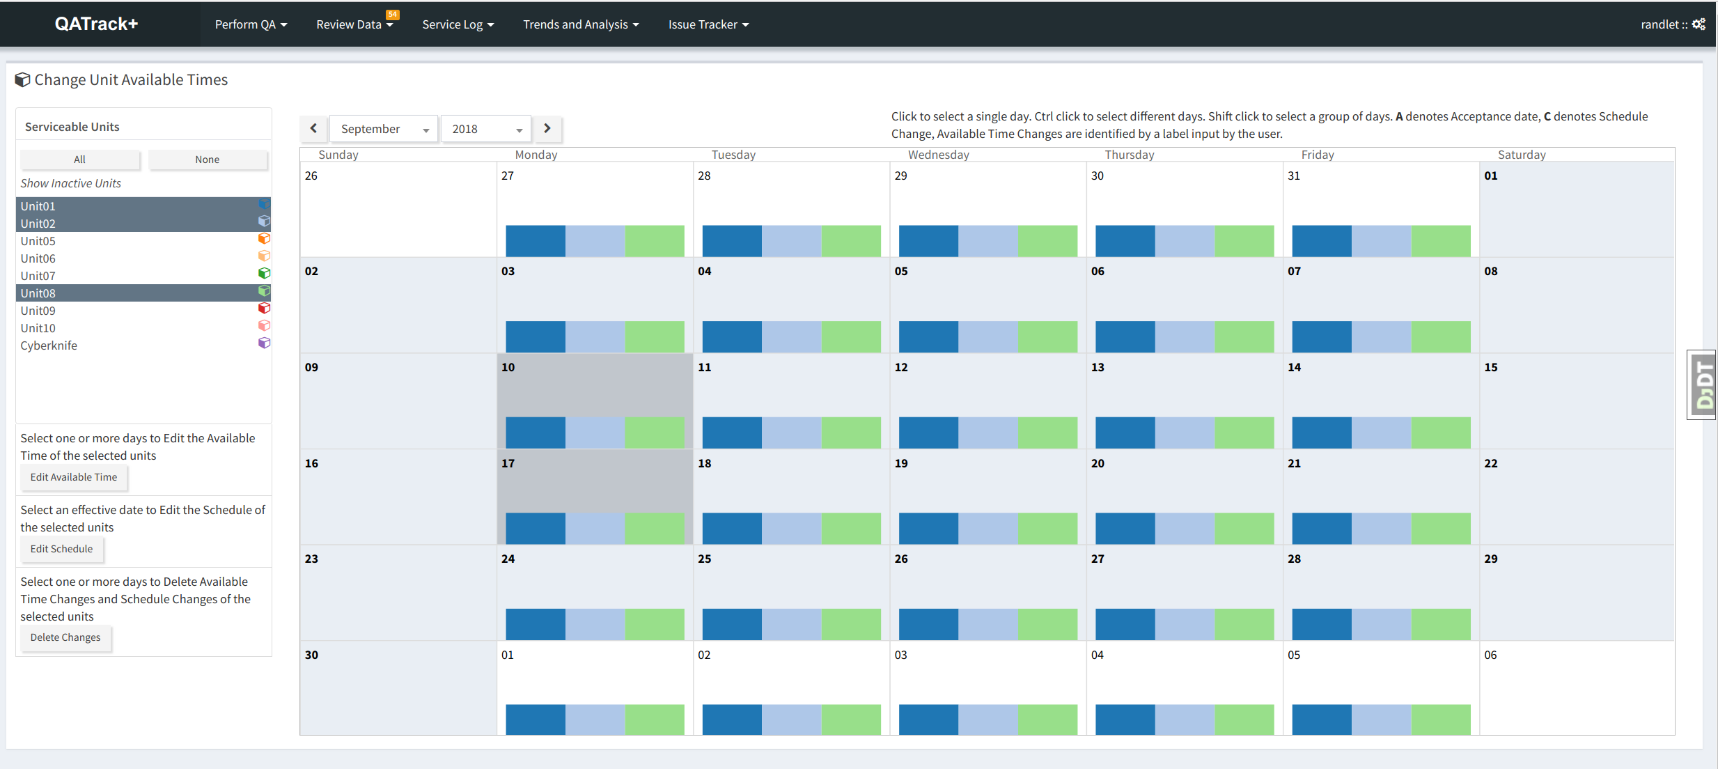Viewport: 1718px width, 769px height.
Task: Expand the Issue Tracker menu
Action: pyautogui.click(x=708, y=24)
